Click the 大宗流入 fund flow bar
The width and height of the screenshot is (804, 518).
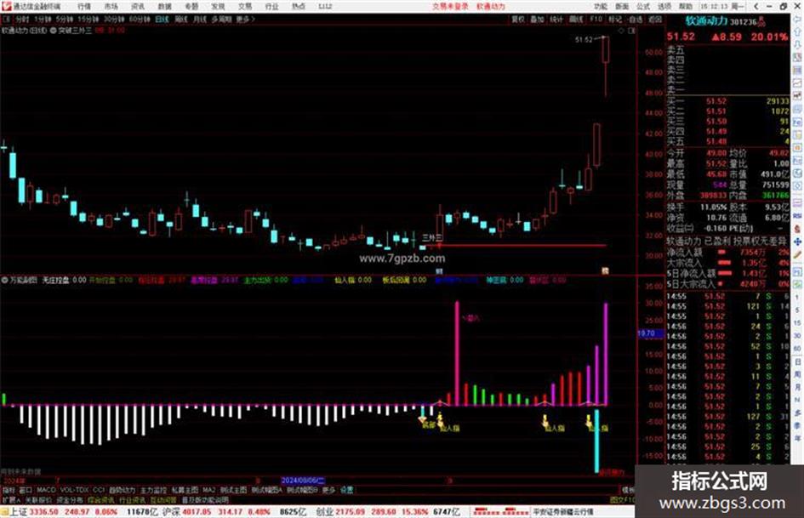[x=725, y=263]
